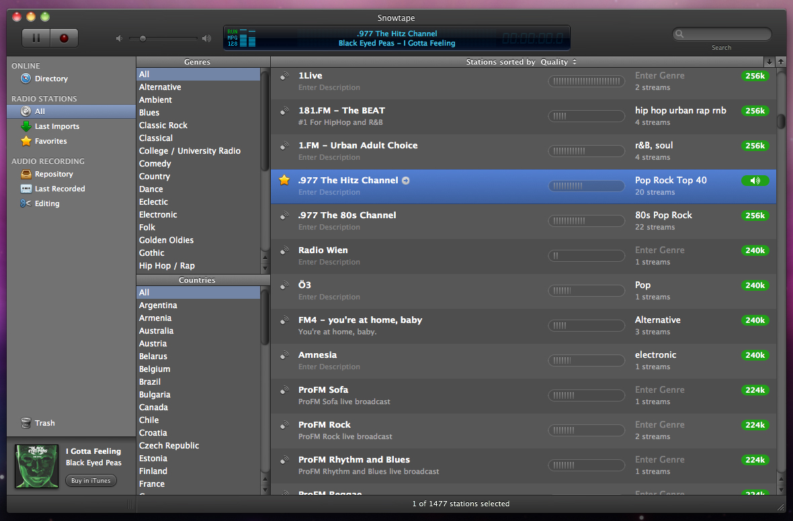The height and width of the screenshot is (521, 793).
Task: Click the Buy in iTunes button
Action: coord(91,481)
